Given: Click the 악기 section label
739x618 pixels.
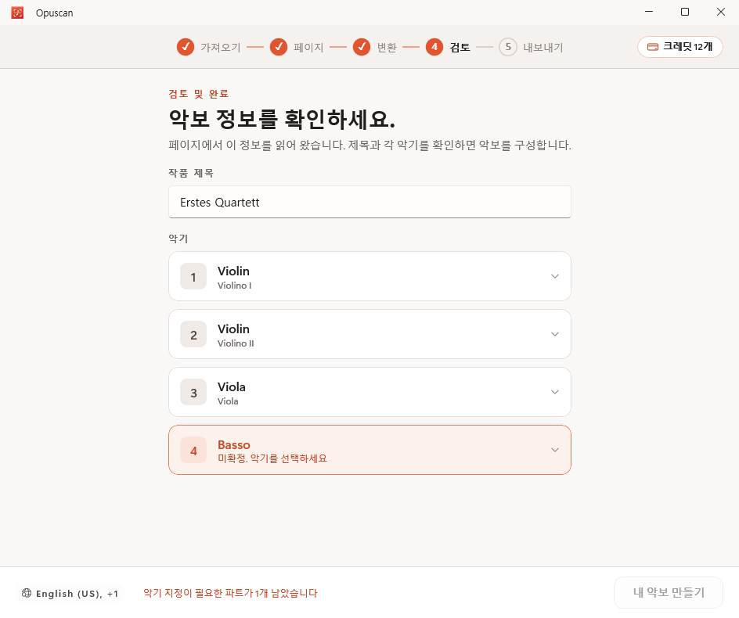Looking at the screenshot, I should 178,239.
